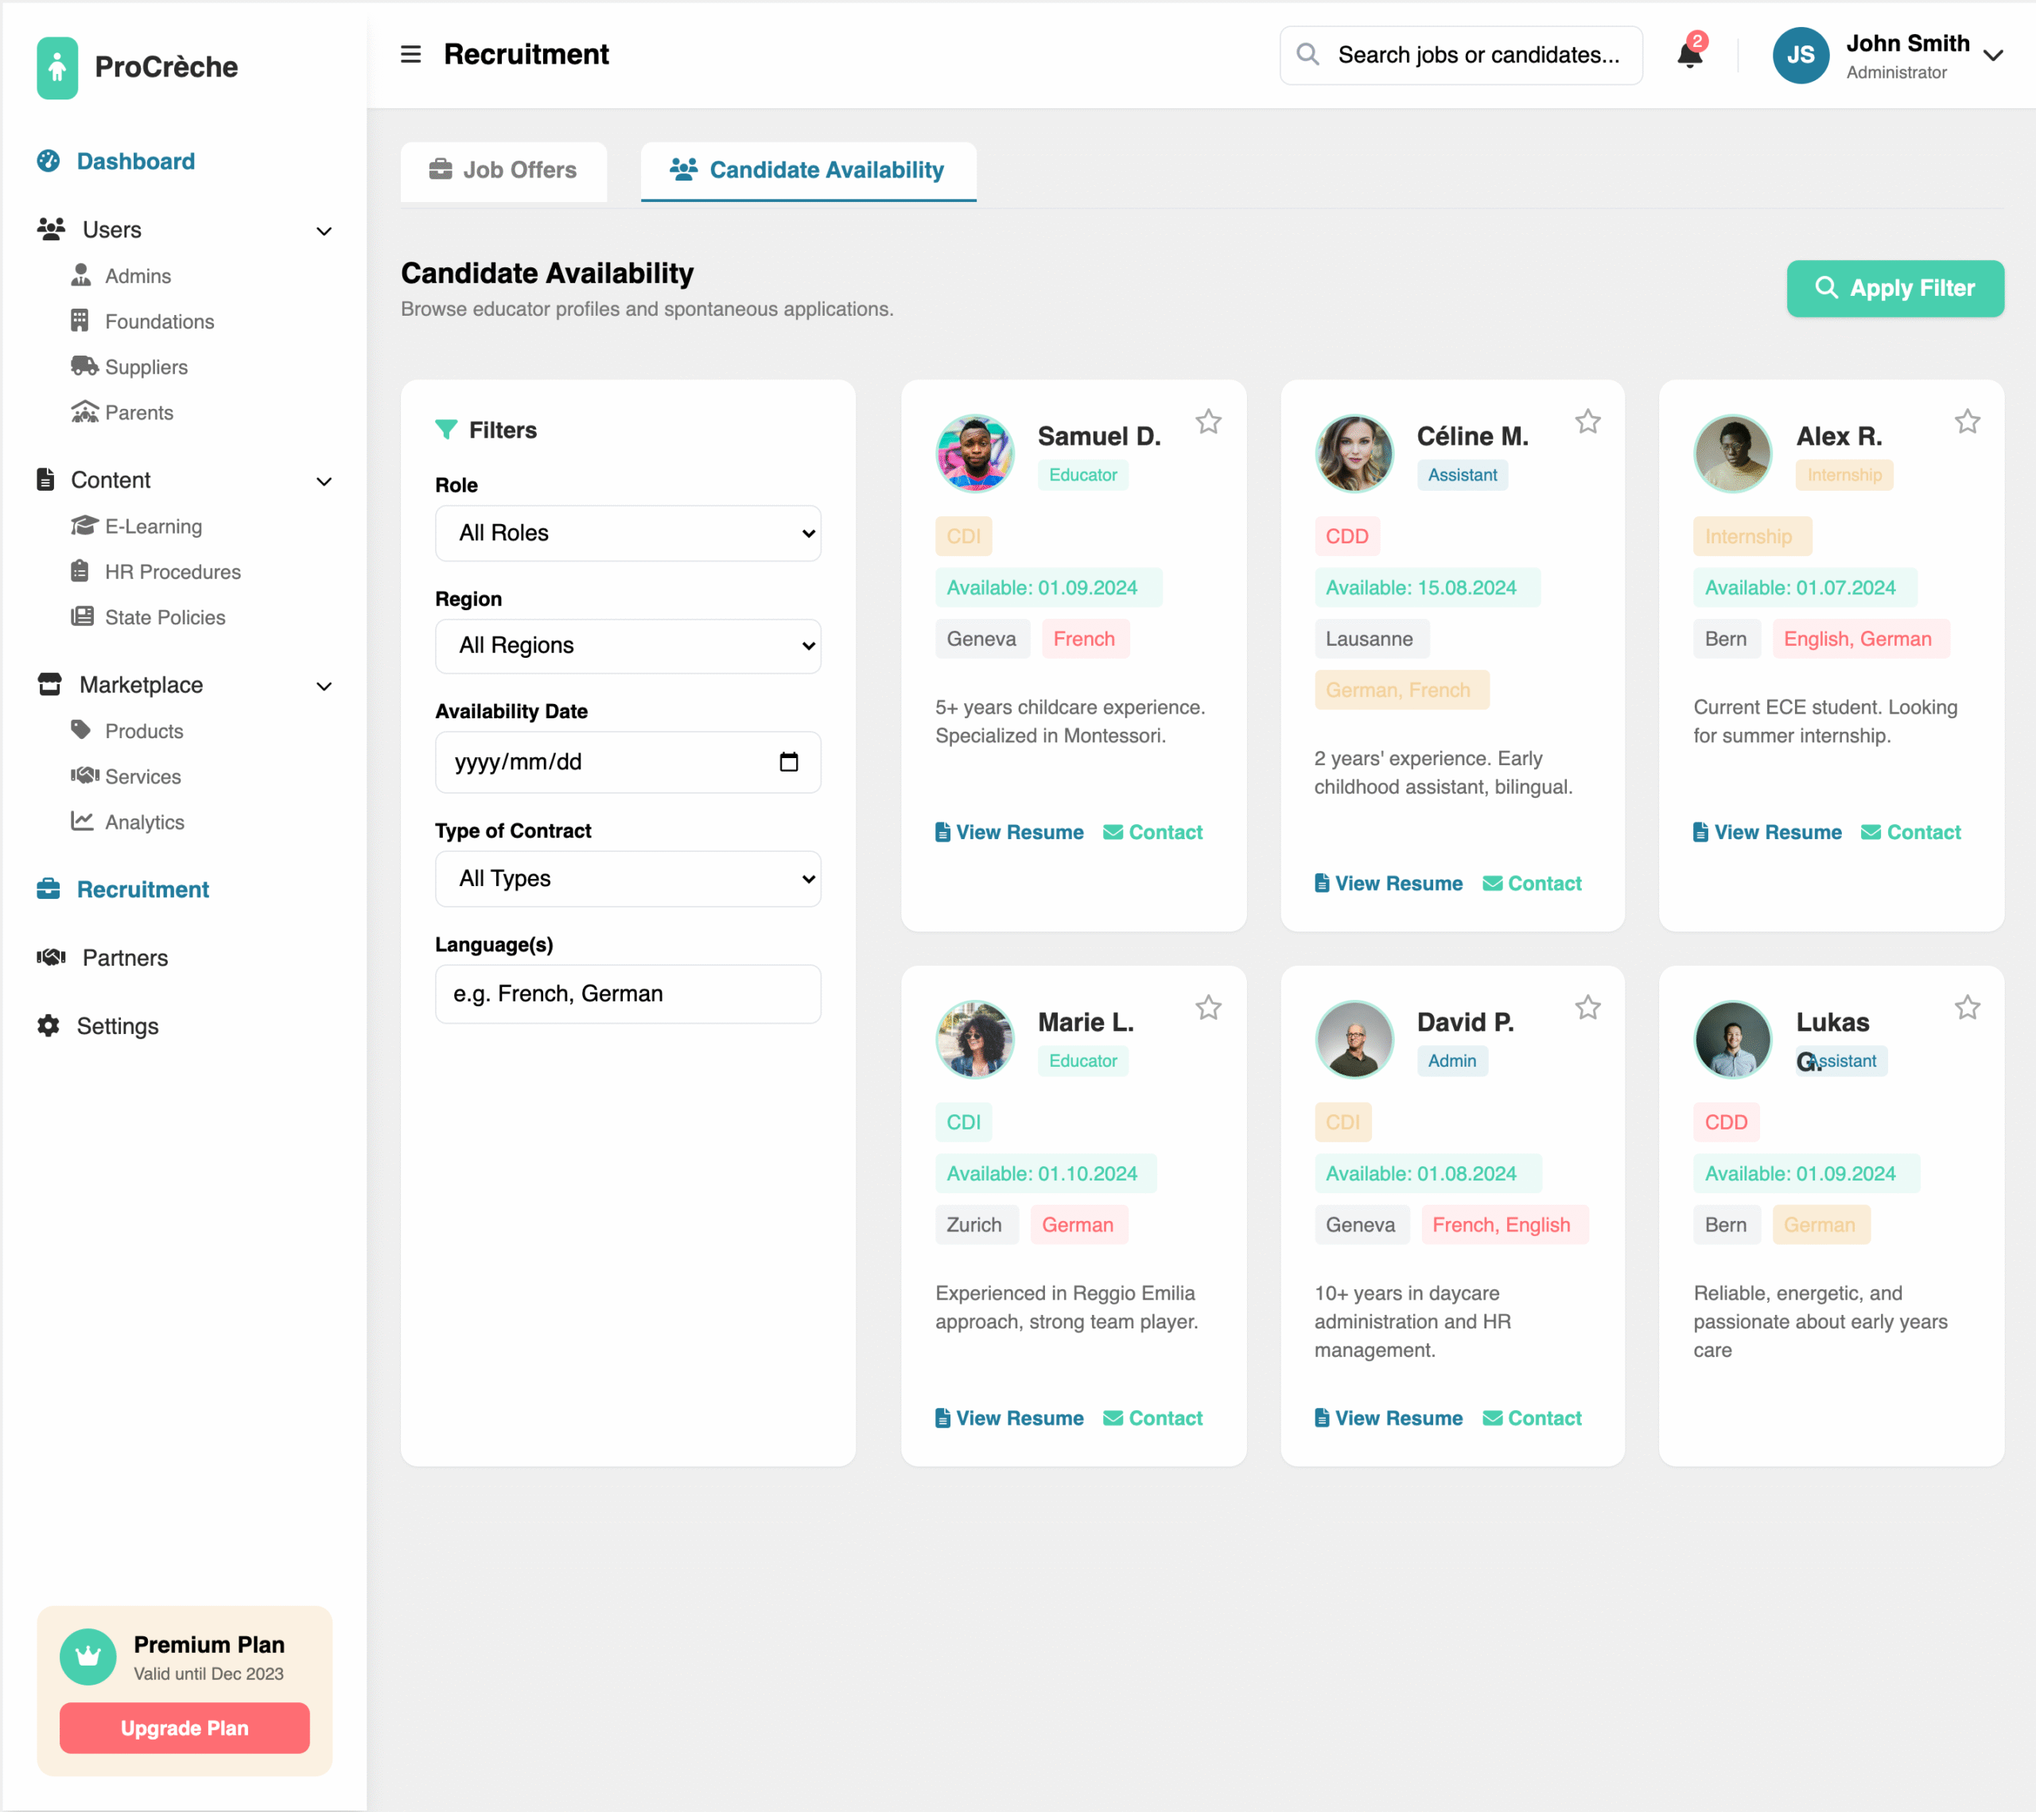Image resolution: width=2036 pixels, height=1812 pixels.
Task: Favorite David P. with the star
Action: [1587, 1008]
